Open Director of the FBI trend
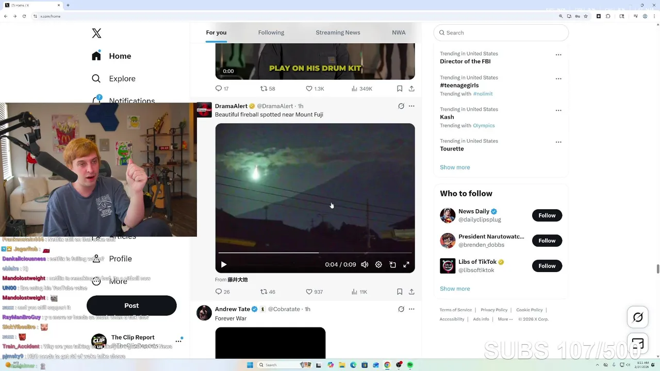This screenshot has width=660, height=371. tap(465, 61)
